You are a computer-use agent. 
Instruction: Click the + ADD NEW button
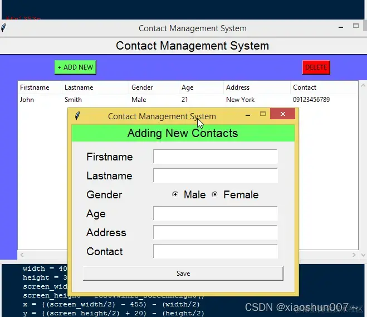tap(75, 67)
